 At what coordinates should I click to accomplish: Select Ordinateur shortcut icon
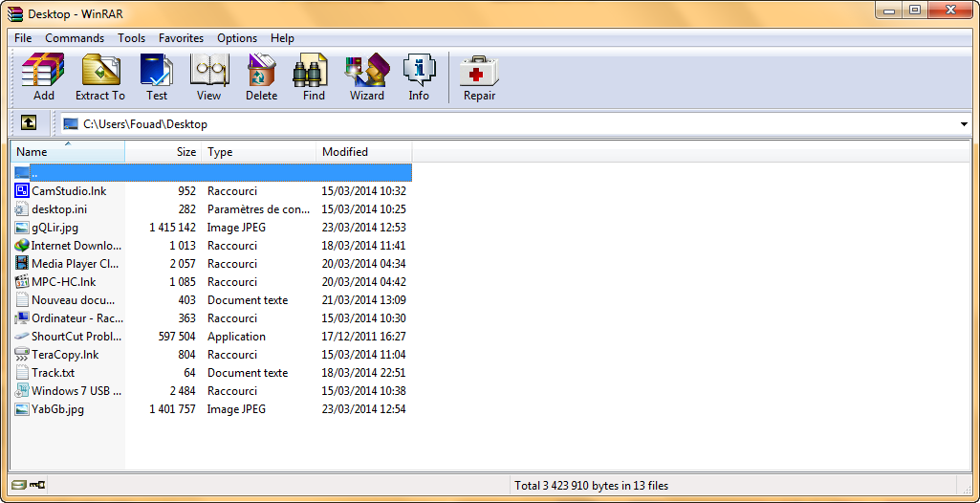pyautogui.click(x=22, y=317)
